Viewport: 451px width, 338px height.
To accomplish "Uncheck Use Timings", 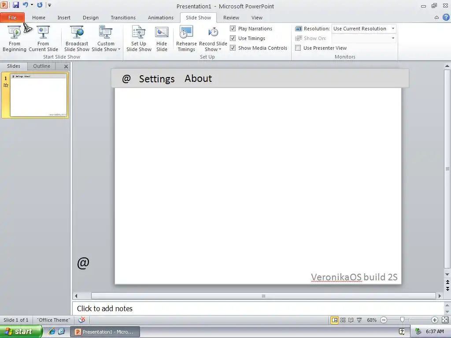I will [233, 38].
